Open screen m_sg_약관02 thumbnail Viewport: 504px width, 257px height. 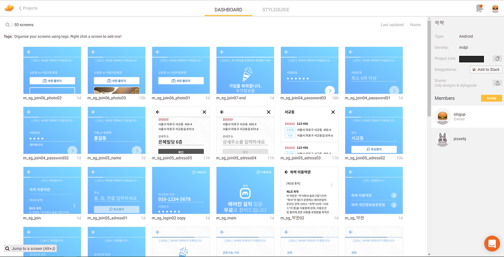(309, 190)
